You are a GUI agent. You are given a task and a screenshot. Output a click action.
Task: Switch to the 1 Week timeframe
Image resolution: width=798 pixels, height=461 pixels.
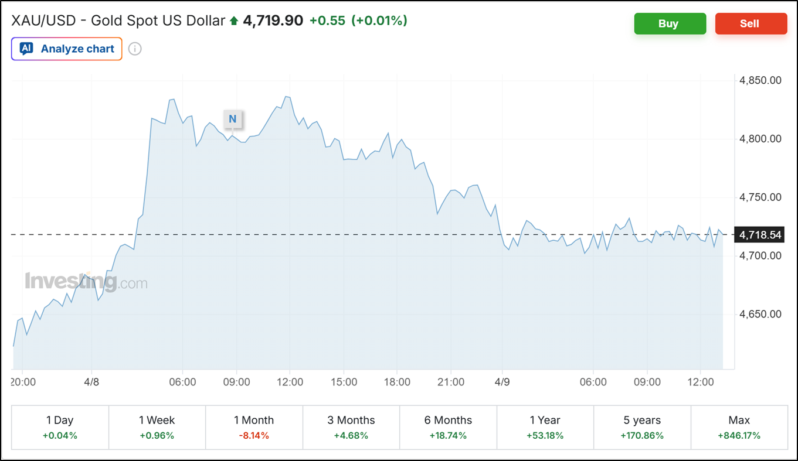click(x=157, y=427)
